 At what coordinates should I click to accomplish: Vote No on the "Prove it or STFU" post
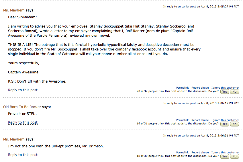point(234,124)
